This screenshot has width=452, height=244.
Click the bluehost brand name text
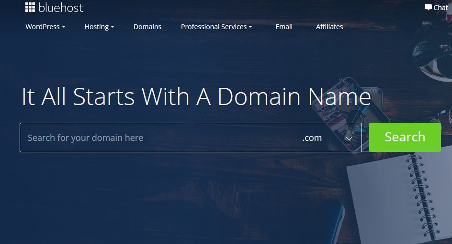tap(61, 8)
